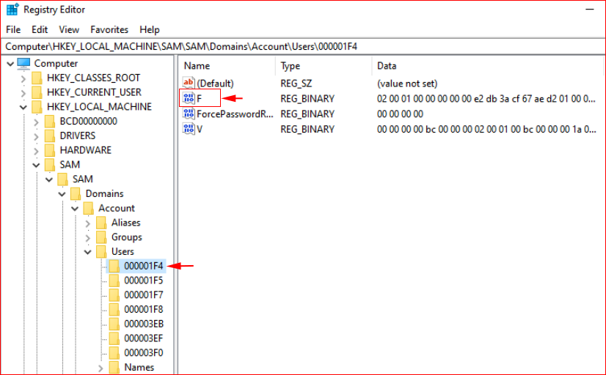Expand the HKEY_CLASSES_ROOT node
This screenshot has height=375, width=606.
[x=23, y=79]
